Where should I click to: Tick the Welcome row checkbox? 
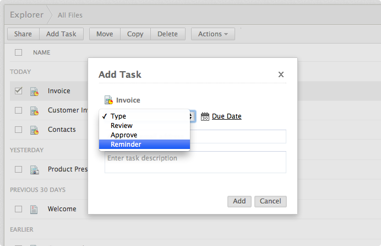[19, 209]
